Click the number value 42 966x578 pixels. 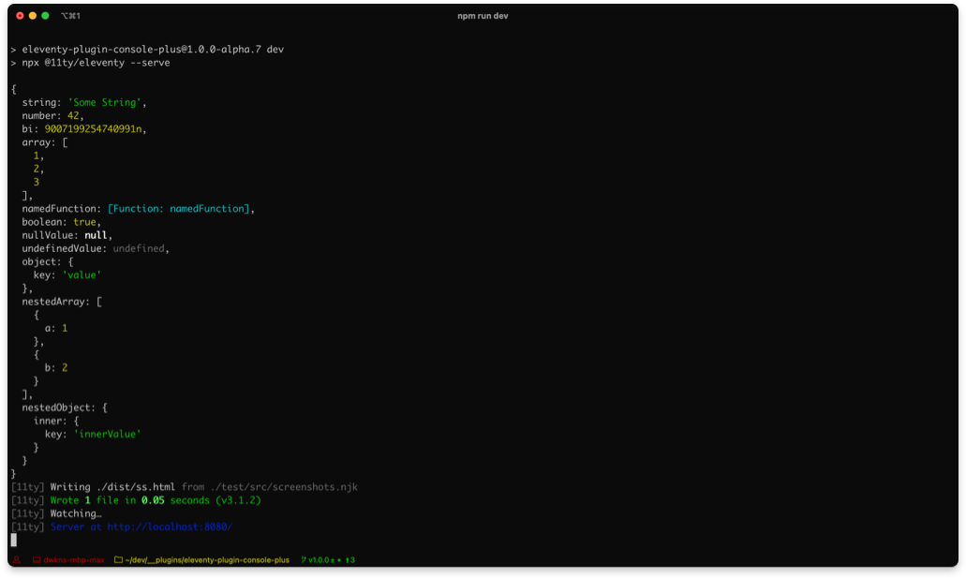(x=73, y=116)
